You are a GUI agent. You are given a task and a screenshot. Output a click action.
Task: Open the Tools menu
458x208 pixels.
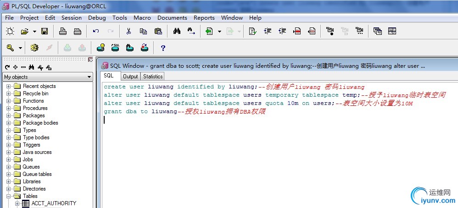(x=120, y=18)
